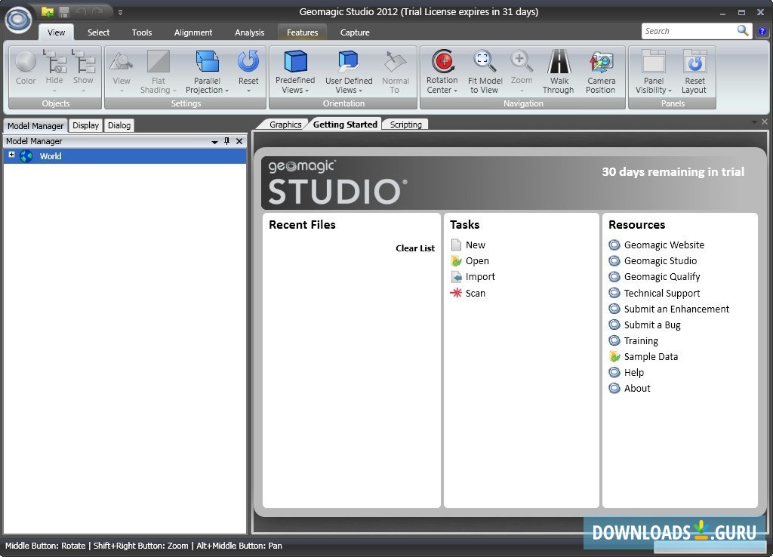The height and width of the screenshot is (557, 773).
Task: Click the Save disk quick access icon
Action: pyautogui.click(x=64, y=11)
